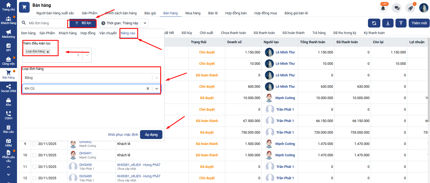Open Thời gian: Tháng này dropdown
The width and height of the screenshot is (430, 183).
tap(124, 23)
